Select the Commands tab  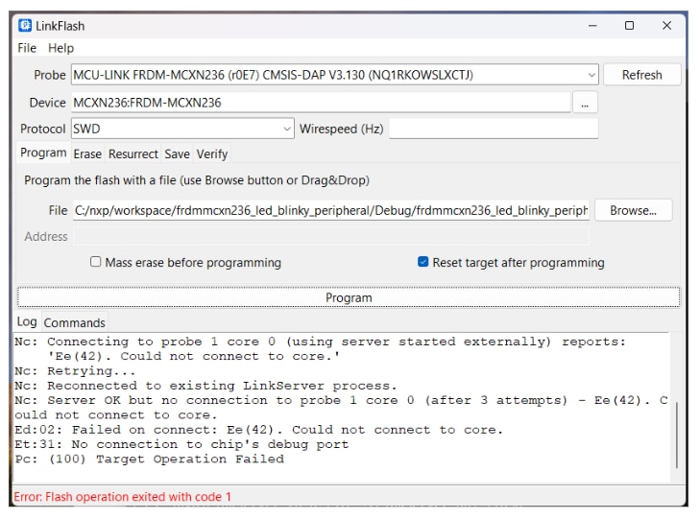75,322
